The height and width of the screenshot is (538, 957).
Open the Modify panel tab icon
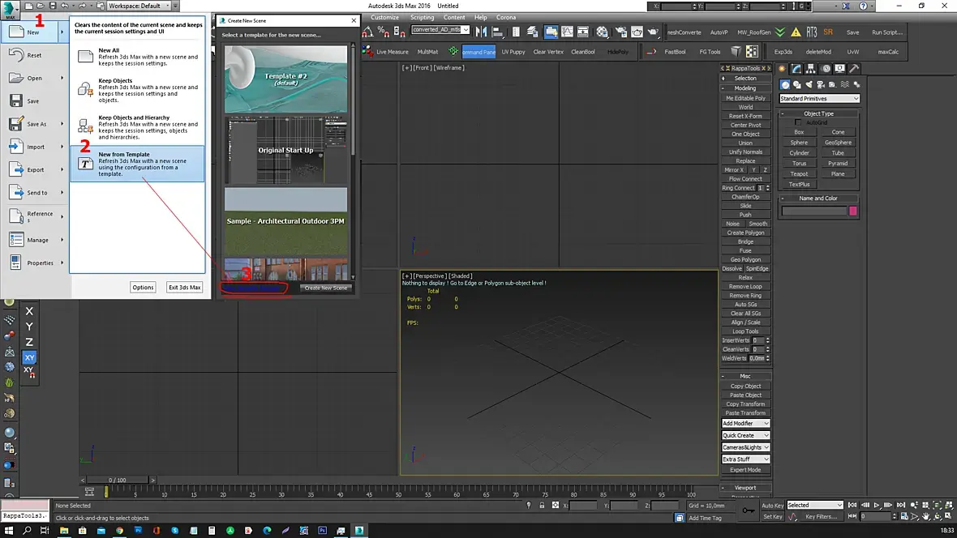click(x=796, y=69)
